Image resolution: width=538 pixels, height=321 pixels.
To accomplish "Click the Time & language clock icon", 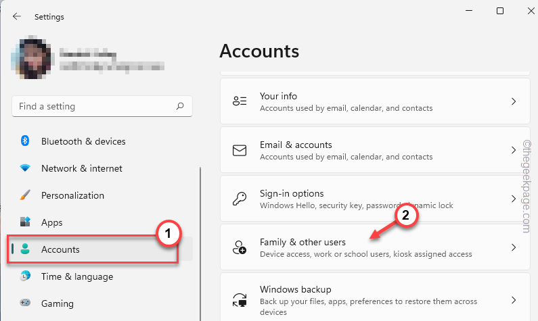I will click(25, 276).
